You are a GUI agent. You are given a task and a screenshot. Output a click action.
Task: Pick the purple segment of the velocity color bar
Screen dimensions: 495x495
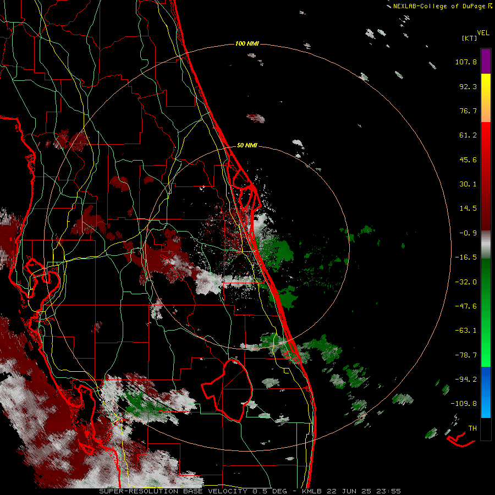pyautogui.click(x=486, y=61)
